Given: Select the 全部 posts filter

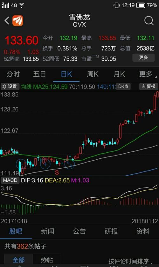Looking at the screenshot, I should coord(18,260).
